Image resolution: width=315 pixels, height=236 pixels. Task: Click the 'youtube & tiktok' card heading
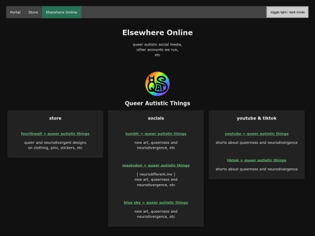tap(257, 118)
